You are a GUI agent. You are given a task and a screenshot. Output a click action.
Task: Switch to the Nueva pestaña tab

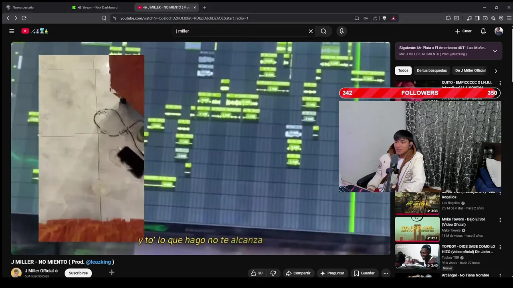click(x=34, y=7)
